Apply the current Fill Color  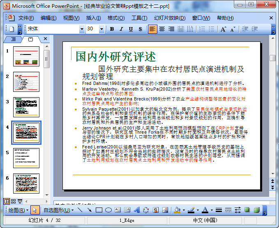[177, 210]
